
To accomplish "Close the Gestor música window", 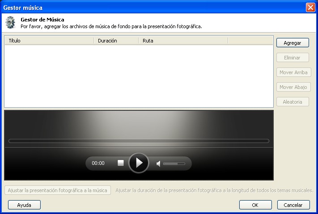I will pos(310,8).
